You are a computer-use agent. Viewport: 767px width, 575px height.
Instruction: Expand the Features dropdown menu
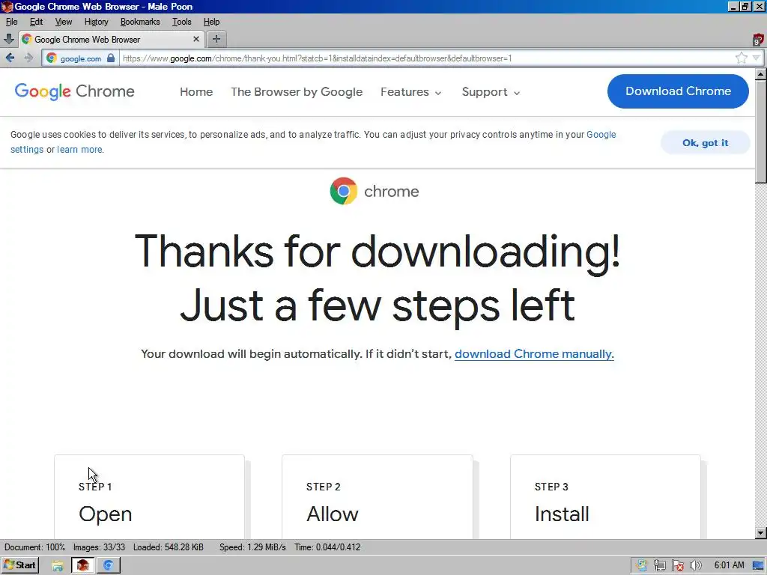click(x=411, y=92)
